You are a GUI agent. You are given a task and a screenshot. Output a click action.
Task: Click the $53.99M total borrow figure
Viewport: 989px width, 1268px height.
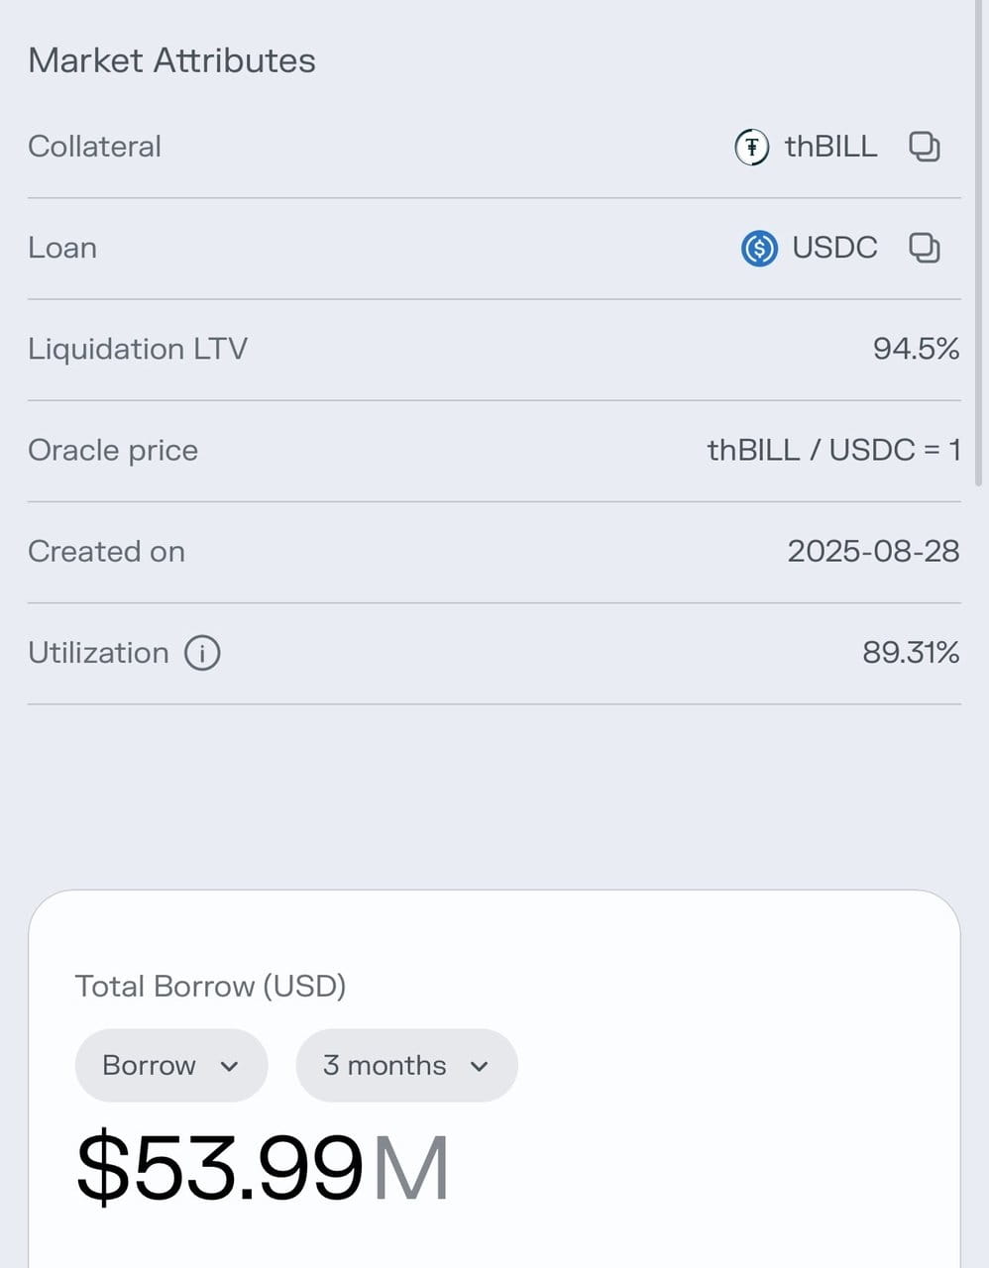(x=263, y=1169)
